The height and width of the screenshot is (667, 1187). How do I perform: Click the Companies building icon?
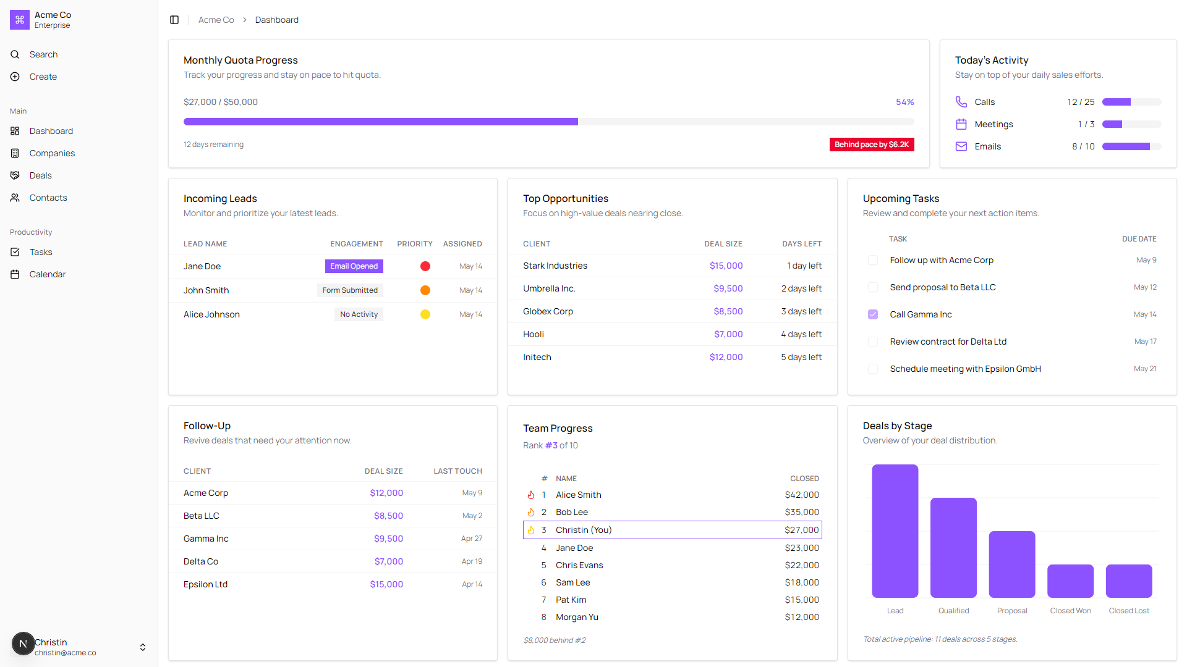tap(15, 153)
